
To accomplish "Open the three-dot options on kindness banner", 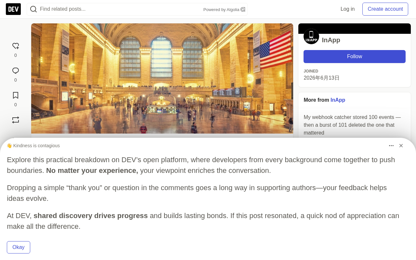I will (x=391, y=146).
